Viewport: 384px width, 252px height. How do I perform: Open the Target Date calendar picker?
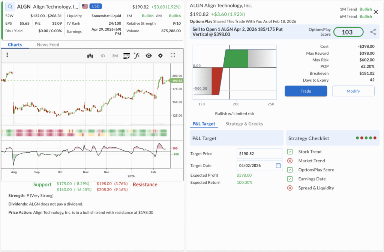[x=278, y=165]
